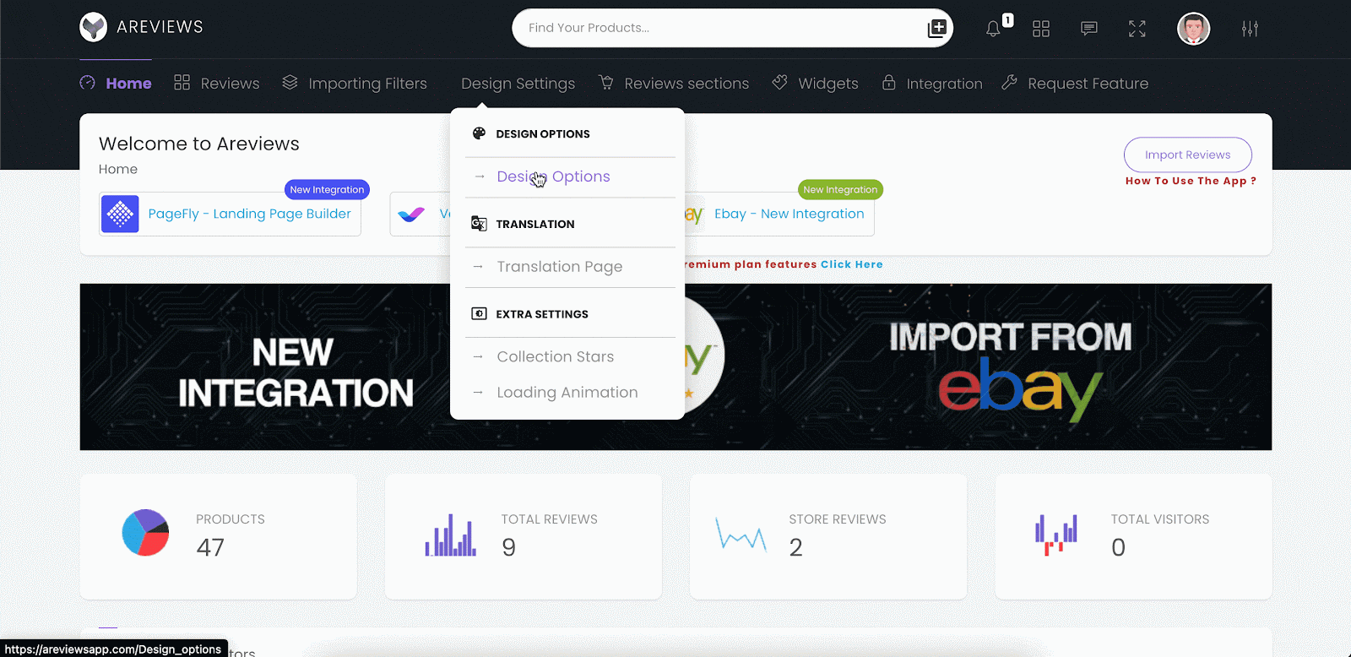Click the Home breadcrumb text
1351x657 pixels.
point(118,169)
